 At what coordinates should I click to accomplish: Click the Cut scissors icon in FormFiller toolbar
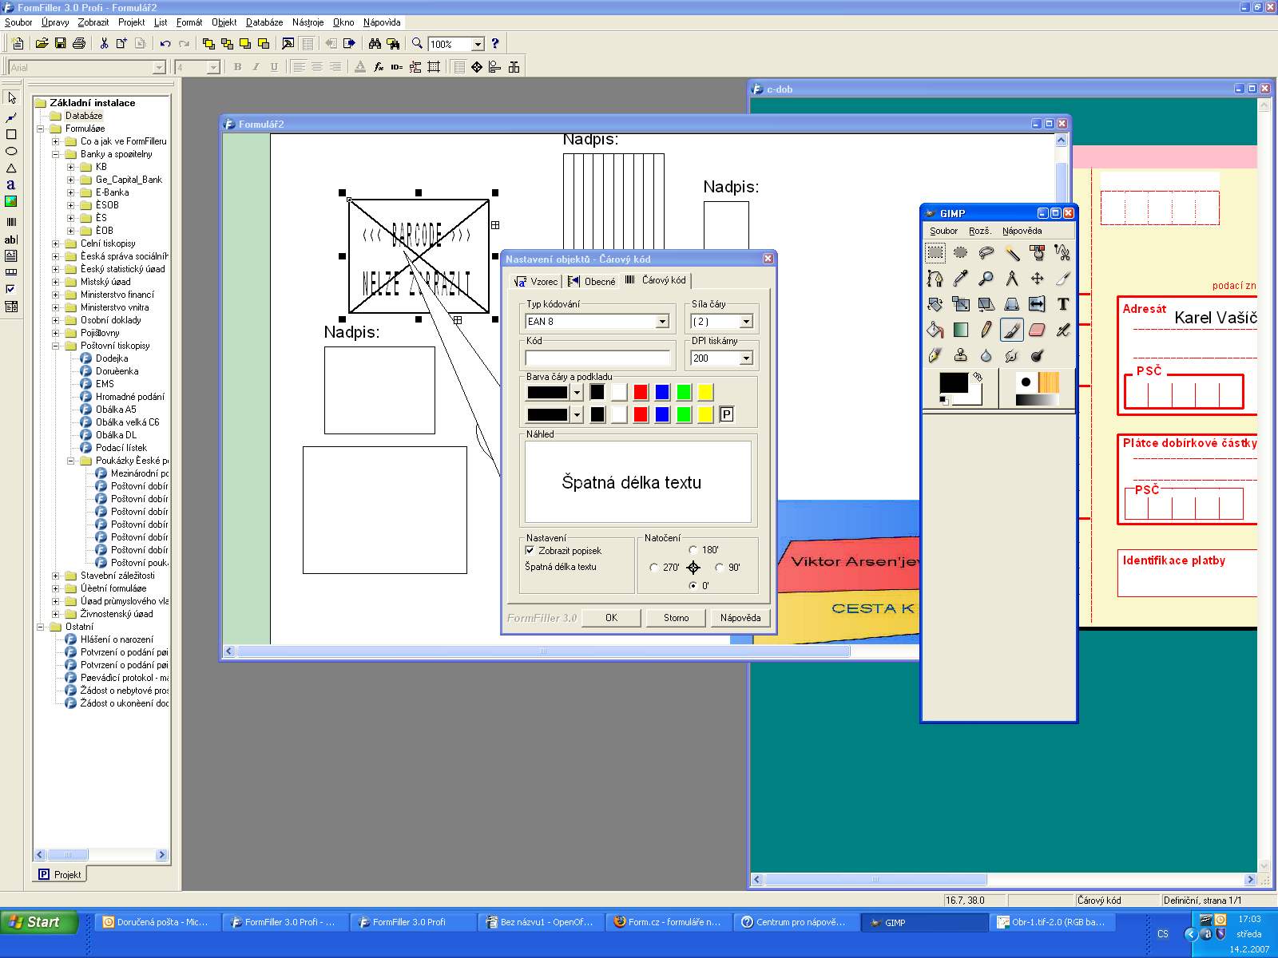click(104, 43)
